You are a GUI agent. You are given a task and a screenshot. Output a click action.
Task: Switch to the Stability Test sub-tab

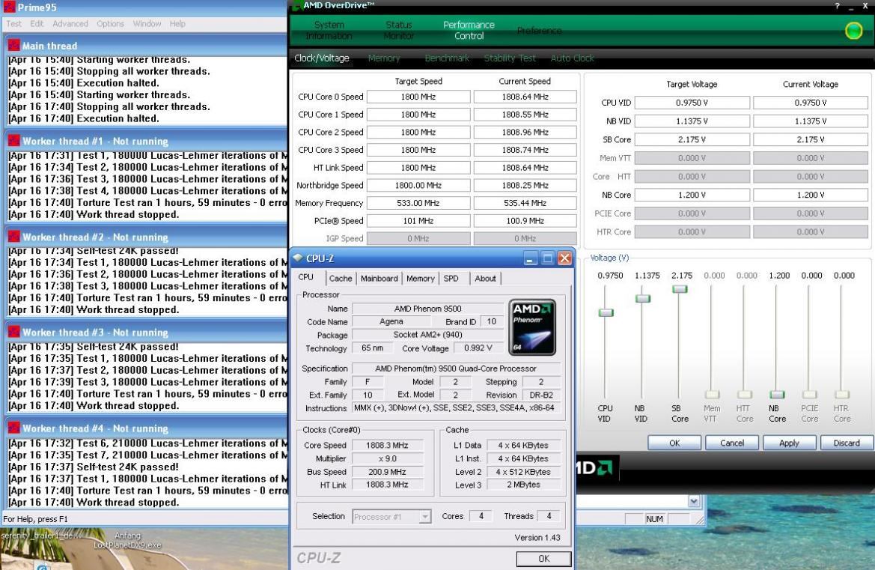tap(510, 58)
